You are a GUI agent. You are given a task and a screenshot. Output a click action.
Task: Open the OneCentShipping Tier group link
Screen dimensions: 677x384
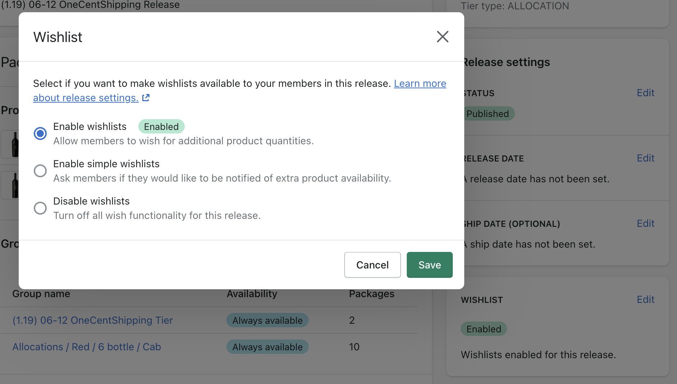point(93,320)
